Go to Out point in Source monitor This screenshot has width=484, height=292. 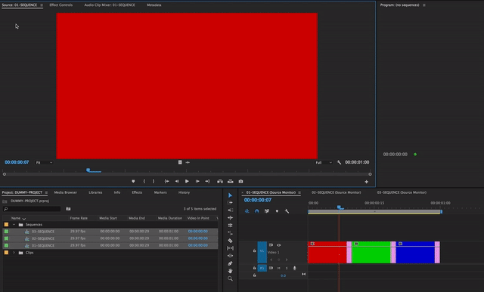click(207, 181)
